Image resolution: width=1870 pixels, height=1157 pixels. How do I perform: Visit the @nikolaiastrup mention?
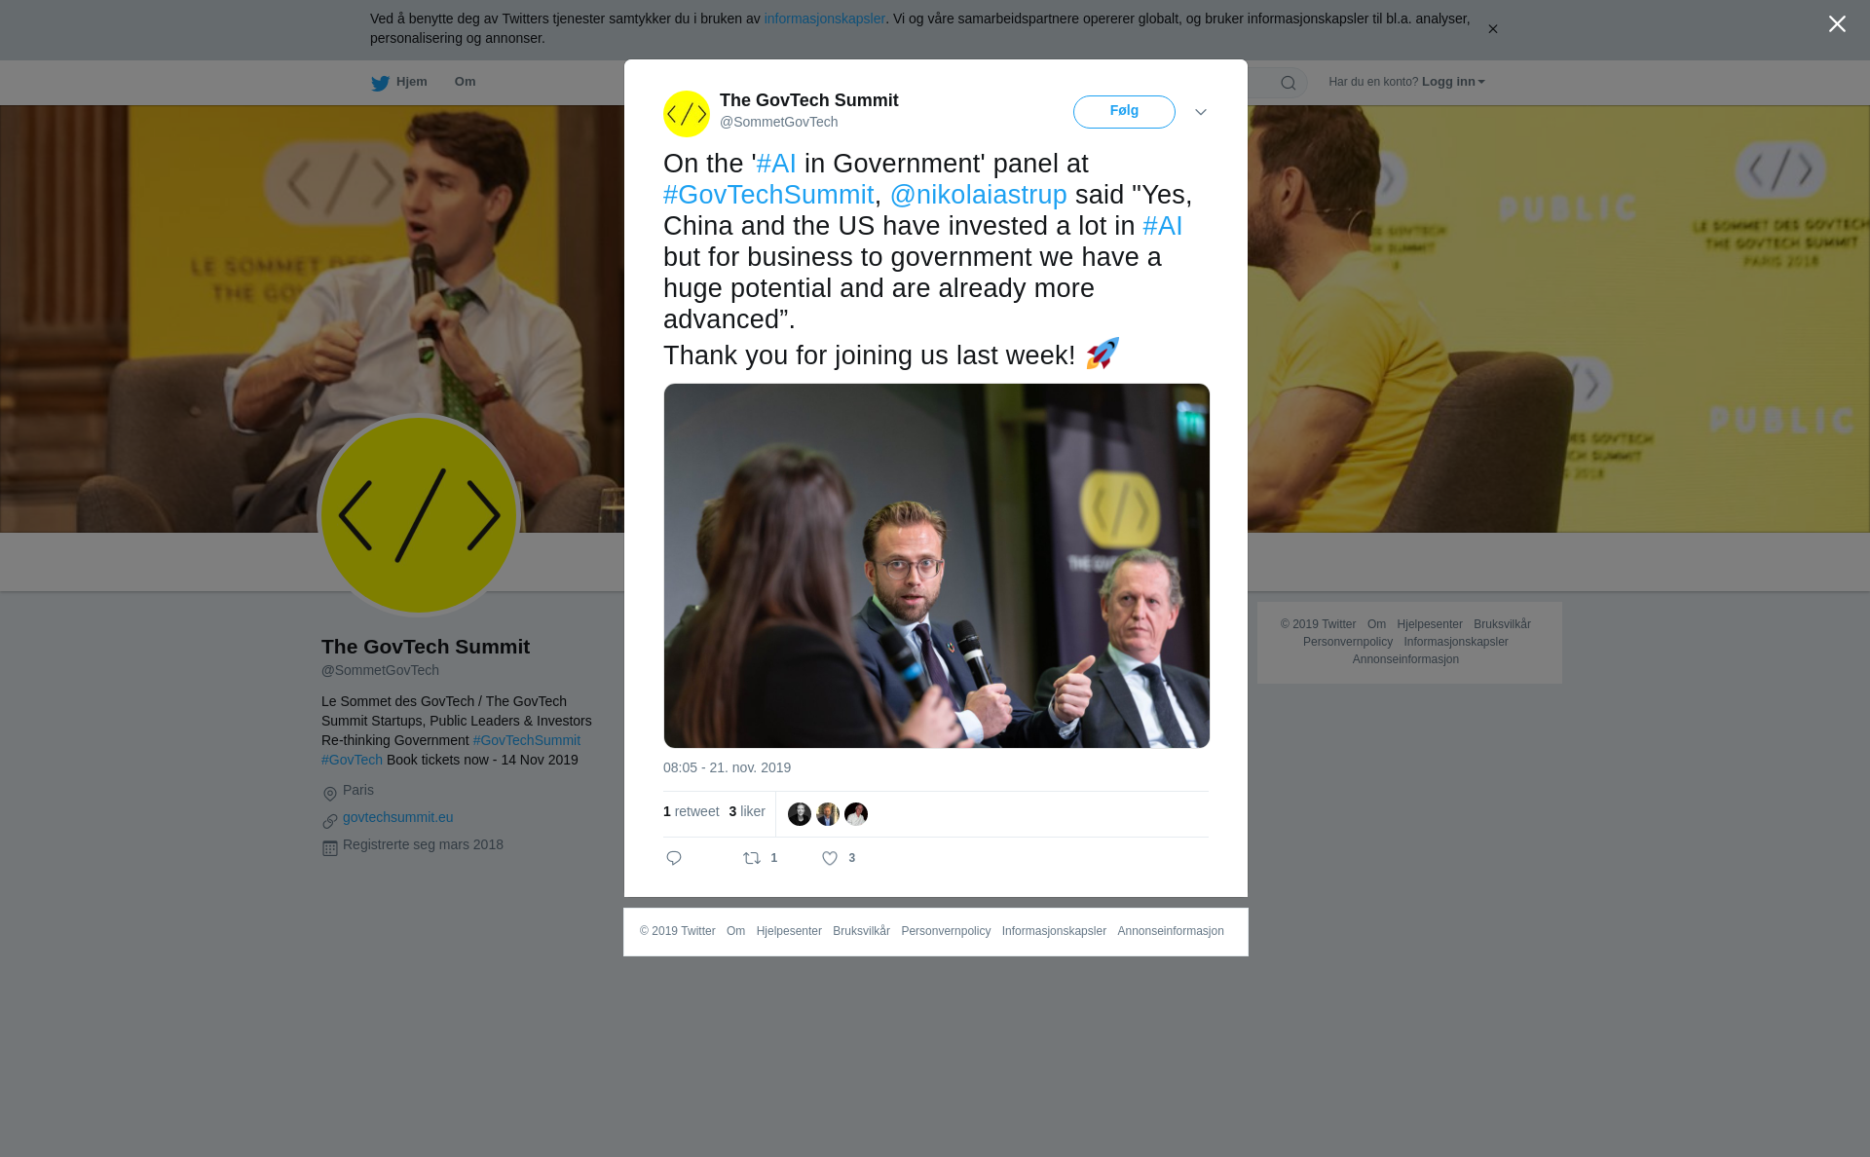pos(978,195)
